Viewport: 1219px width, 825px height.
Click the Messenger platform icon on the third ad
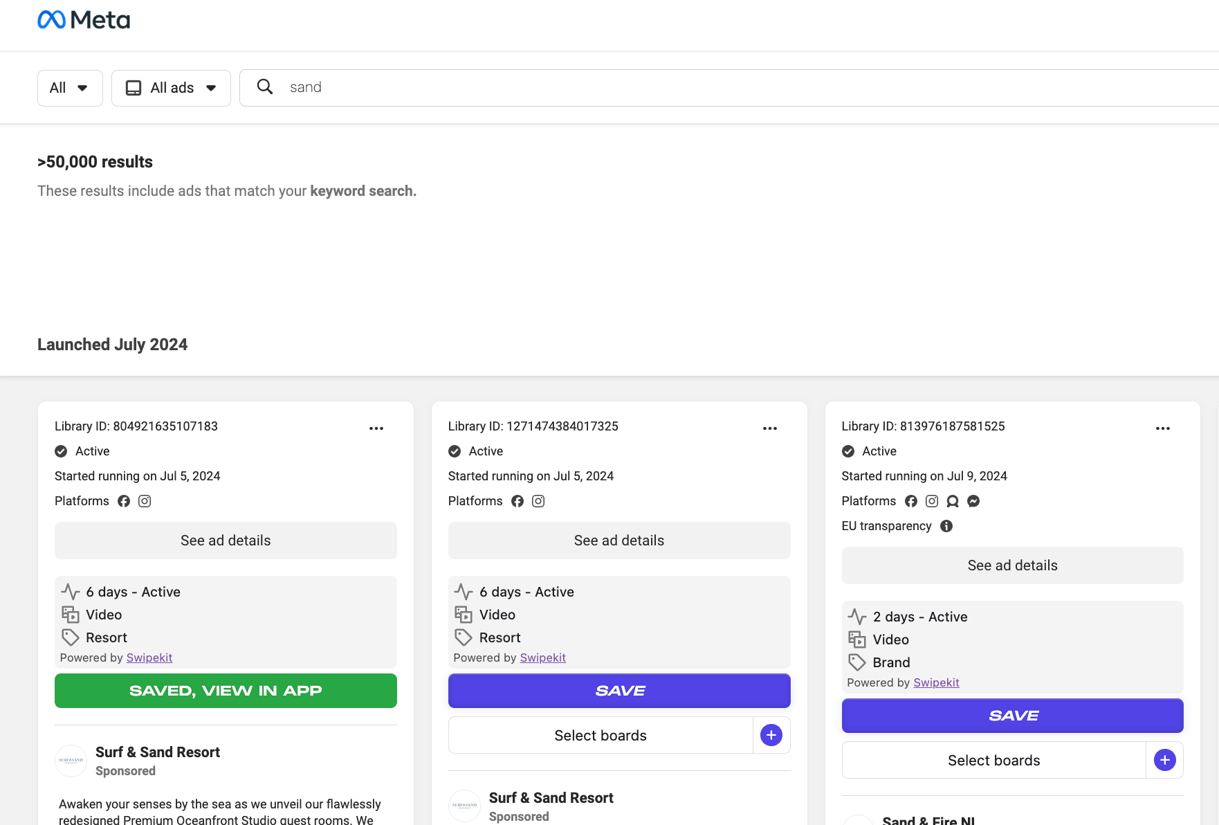pos(973,500)
